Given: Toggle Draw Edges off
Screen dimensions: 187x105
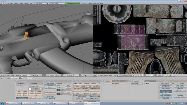Looking at the screenshot, I should click(x=166, y=92).
